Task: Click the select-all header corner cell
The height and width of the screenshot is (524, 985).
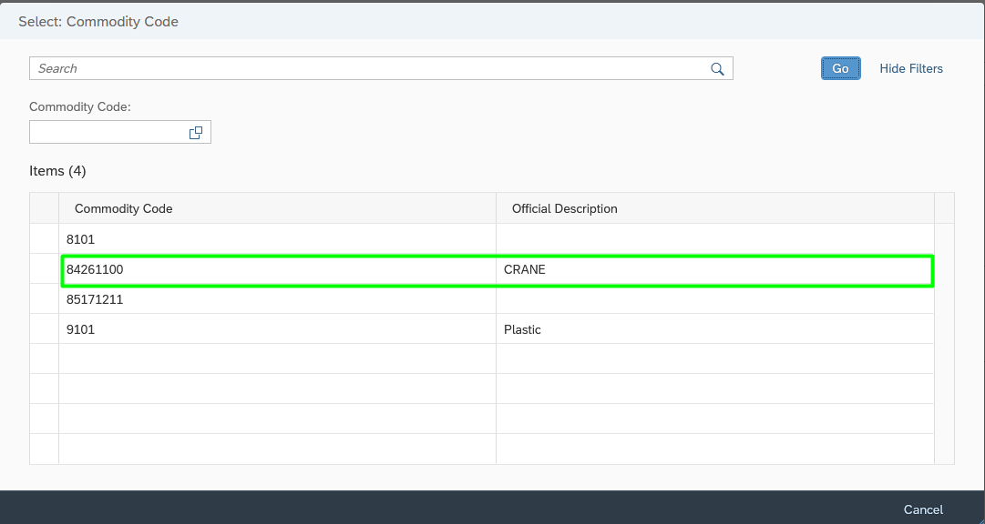Action: 44,208
